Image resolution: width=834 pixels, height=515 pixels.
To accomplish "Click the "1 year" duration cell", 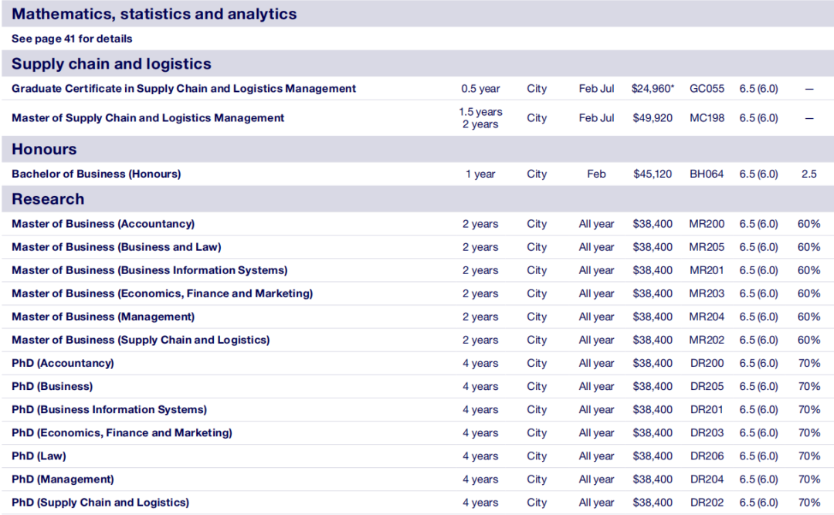I will (480, 174).
